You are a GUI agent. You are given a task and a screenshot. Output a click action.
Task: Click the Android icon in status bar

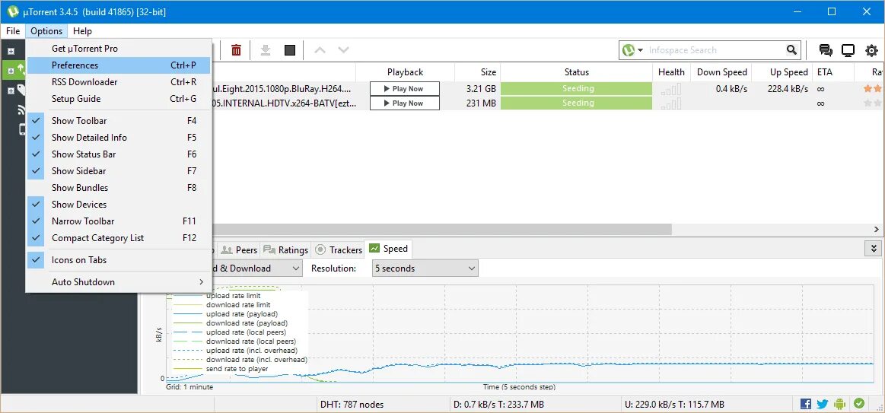840,404
